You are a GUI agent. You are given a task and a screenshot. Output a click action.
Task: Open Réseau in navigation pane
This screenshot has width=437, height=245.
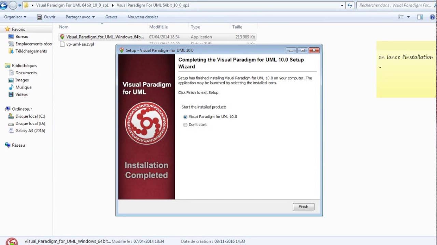(x=18, y=145)
